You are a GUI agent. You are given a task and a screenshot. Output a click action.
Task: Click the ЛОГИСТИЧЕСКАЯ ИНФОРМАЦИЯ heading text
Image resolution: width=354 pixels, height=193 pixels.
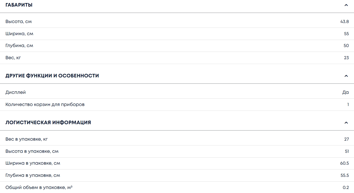point(48,122)
